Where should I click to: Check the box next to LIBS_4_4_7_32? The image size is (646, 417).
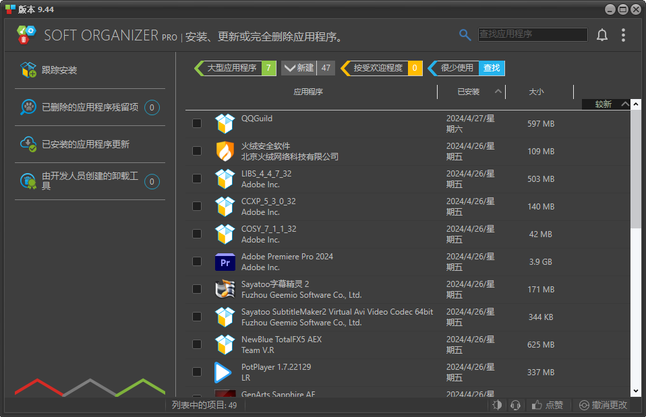197,179
